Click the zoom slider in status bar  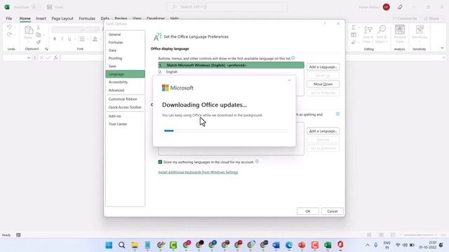click(x=420, y=235)
